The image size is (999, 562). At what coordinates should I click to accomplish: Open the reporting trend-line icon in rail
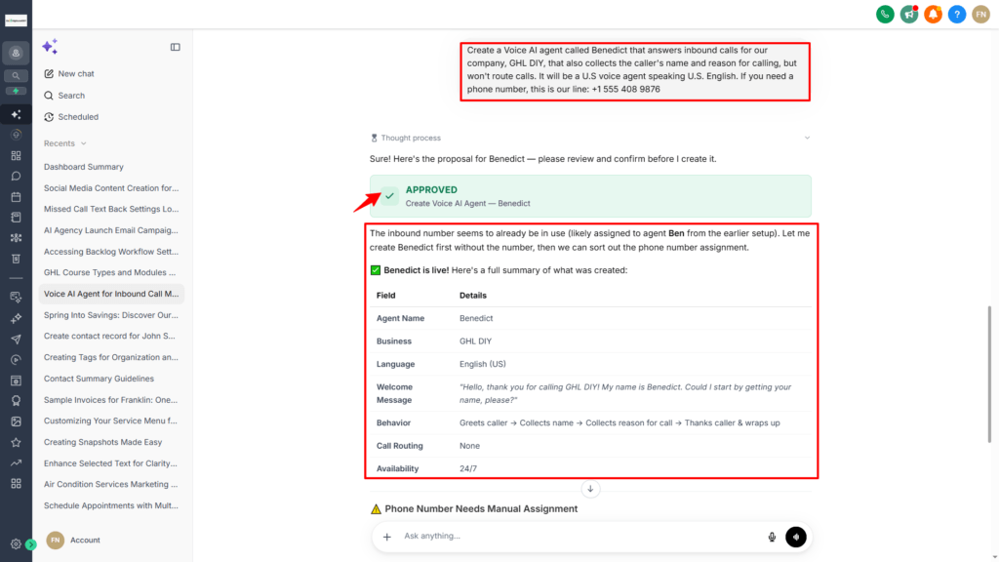pyautogui.click(x=16, y=463)
